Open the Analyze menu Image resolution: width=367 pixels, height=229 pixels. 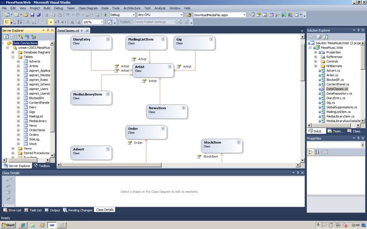click(x=160, y=8)
